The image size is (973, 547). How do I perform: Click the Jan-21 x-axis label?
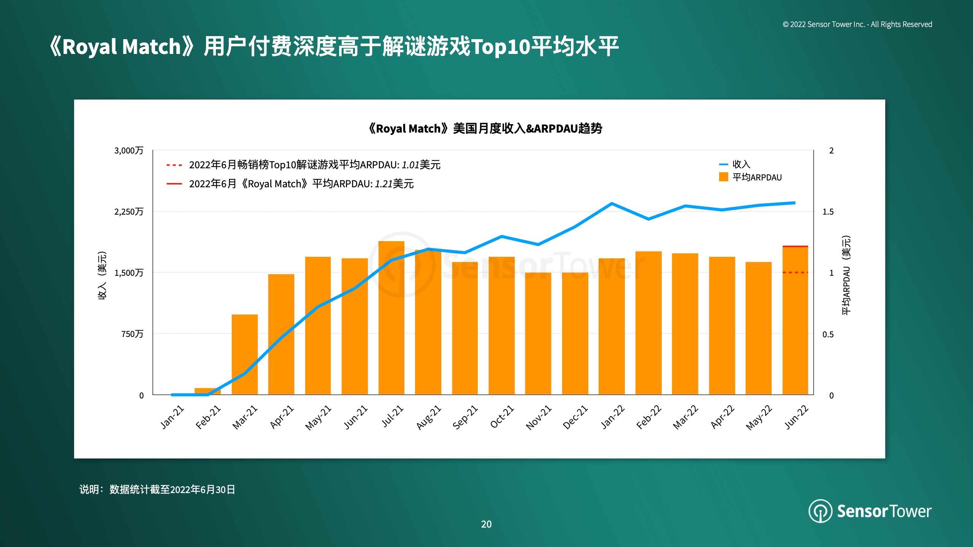(x=172, y=417)
